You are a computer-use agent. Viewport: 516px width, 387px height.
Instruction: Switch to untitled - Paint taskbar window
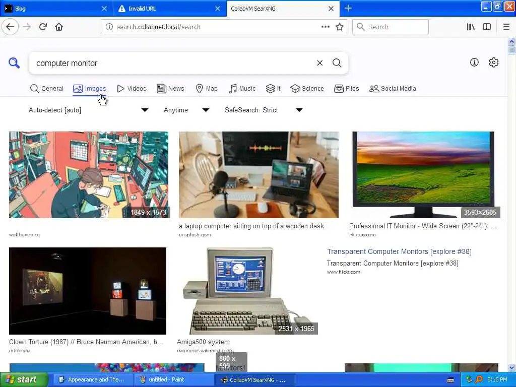click(x=174, y=379)
